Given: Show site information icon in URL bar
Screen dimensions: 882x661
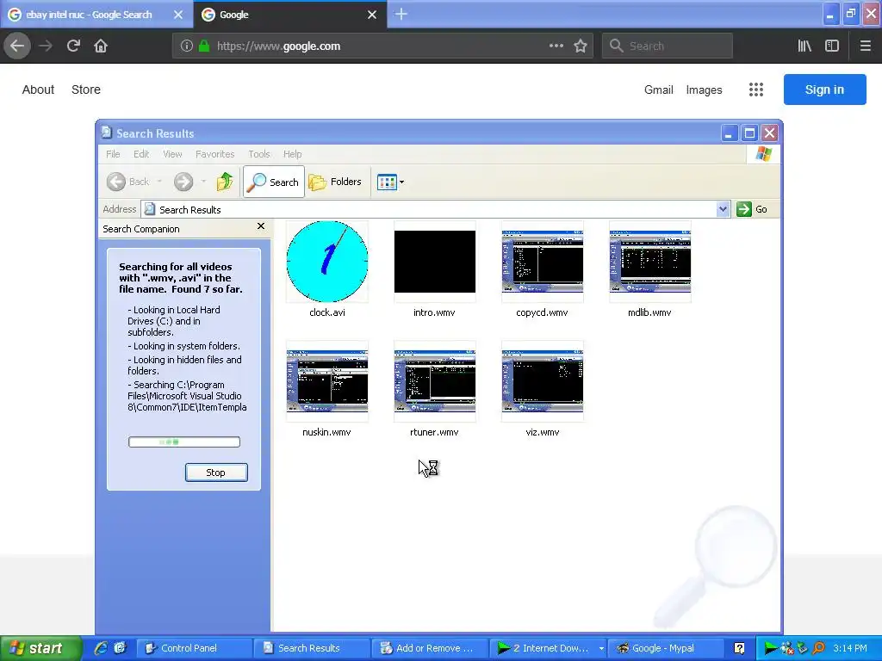Looking at the screenshot, I should pyautogui.click(x=187, y=46).
